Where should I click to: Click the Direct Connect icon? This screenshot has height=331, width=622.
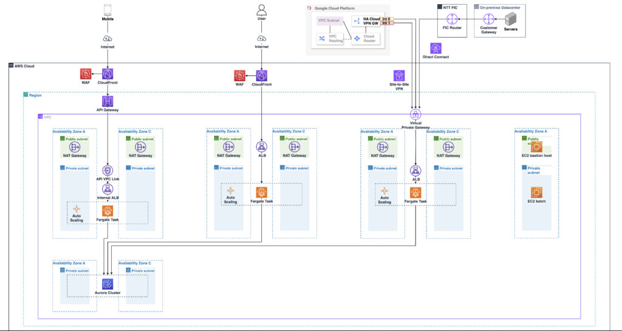point(436,48)
